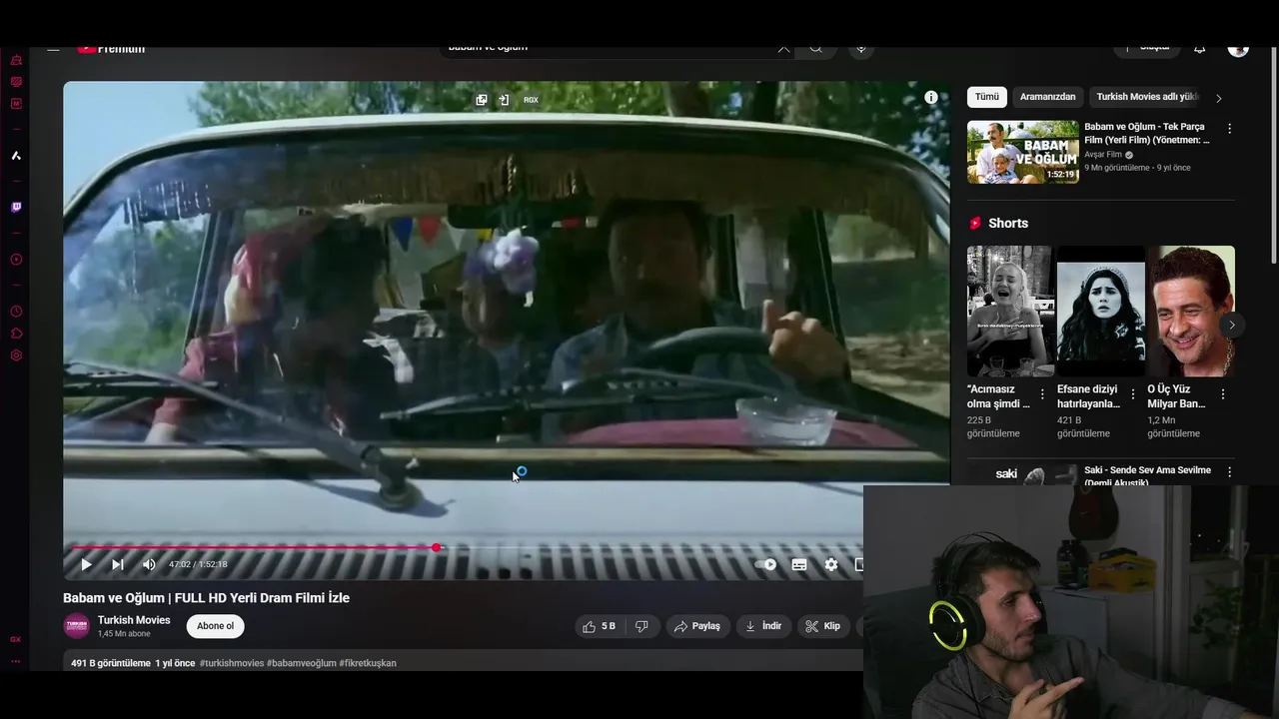Mute the video with the speaker icon
The width and height of the screenshot is (1279, 719).
[149, 564]
